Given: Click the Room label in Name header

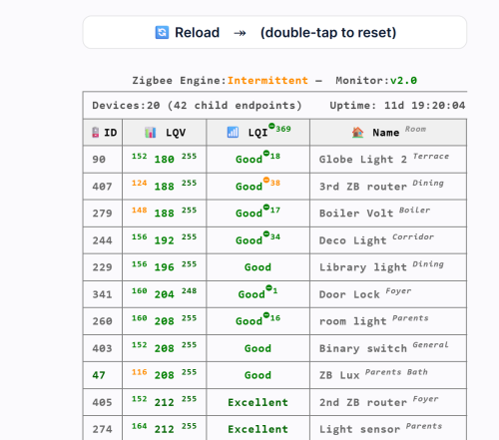Looking at the screenshot, I should click(x=415, y=129).
